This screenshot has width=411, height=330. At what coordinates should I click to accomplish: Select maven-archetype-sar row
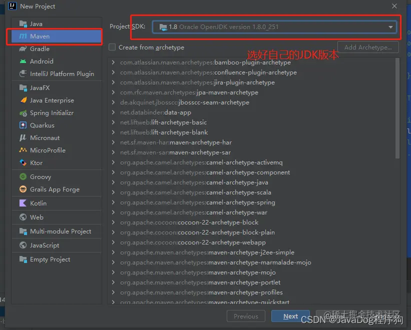(x=252, y=152)
